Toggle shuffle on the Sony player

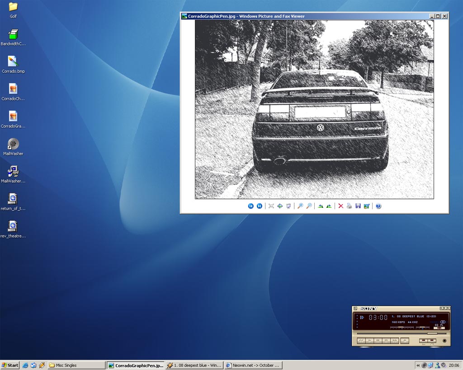[x=423, y=340]
